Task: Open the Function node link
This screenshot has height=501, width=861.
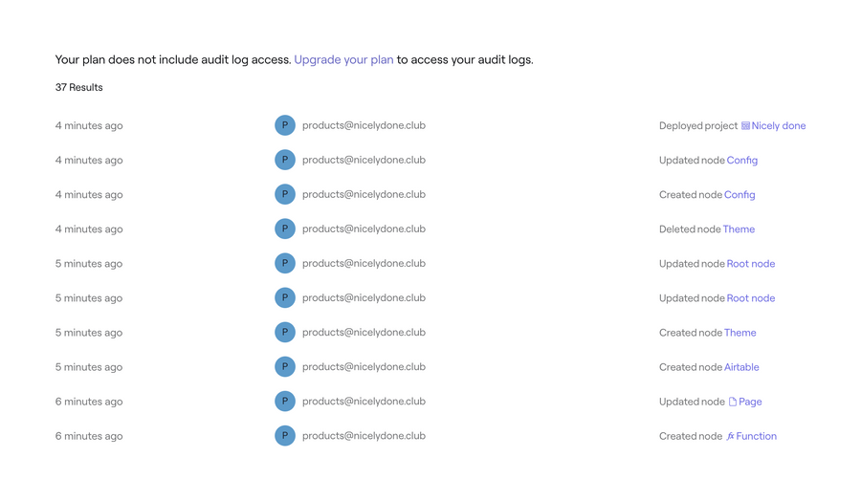Action: 756,436
